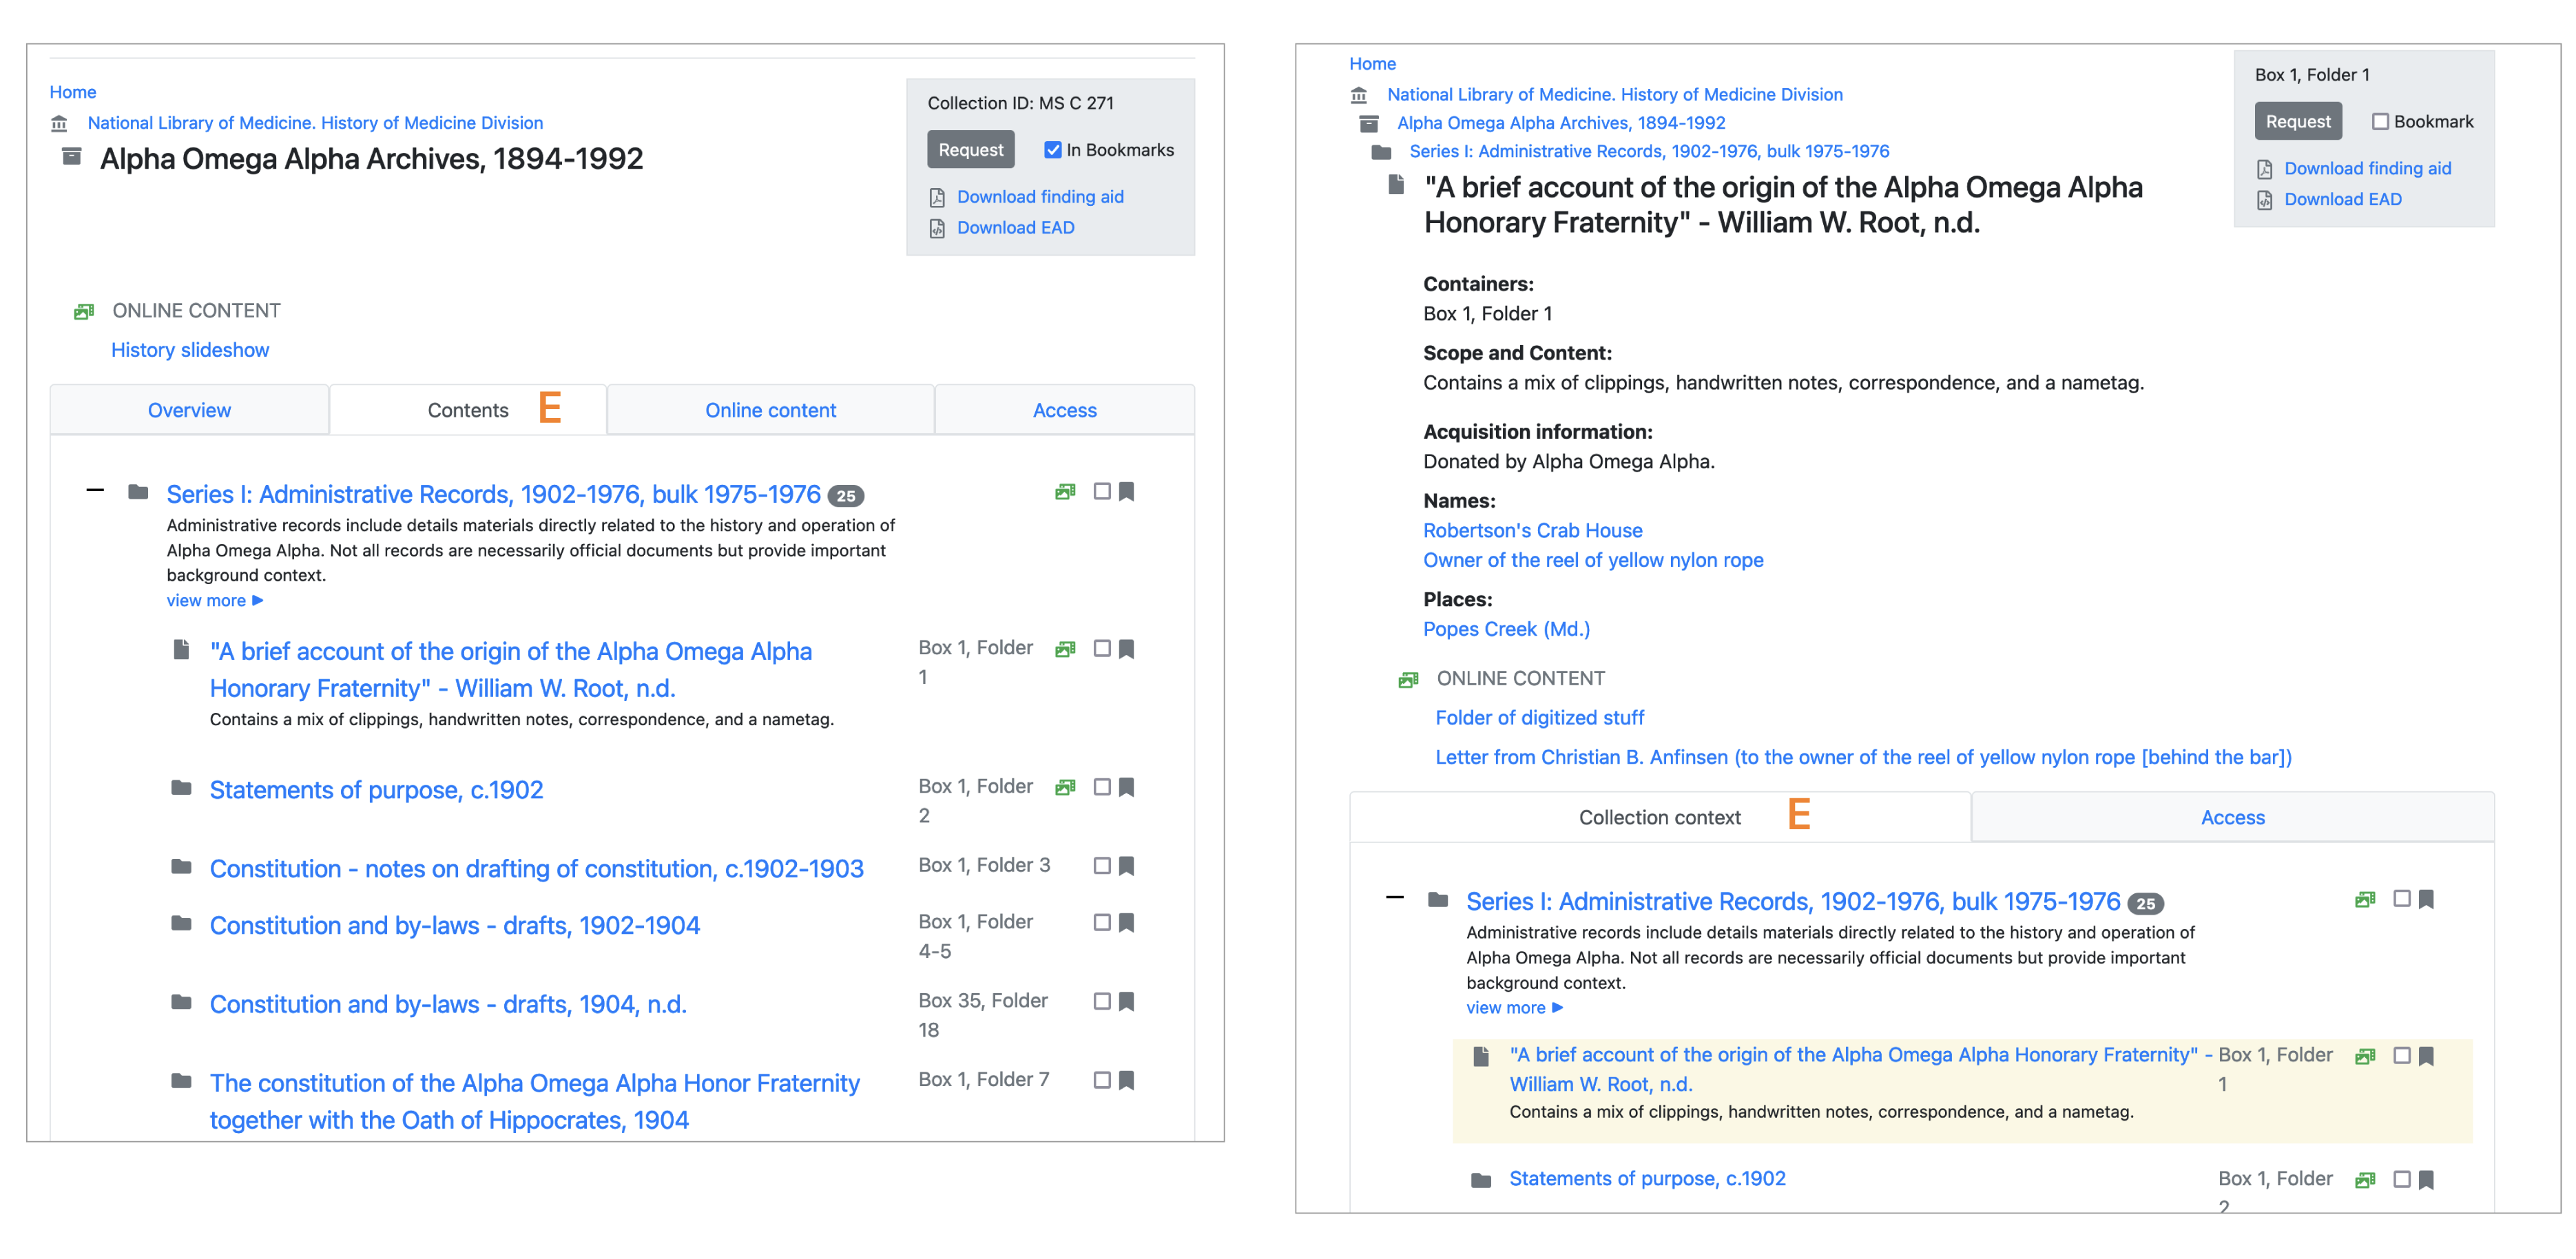Viewport: 2576px width, 1259px height.
Task: Click the PDF icon beside Download finding aid
Action: point(937,197)
